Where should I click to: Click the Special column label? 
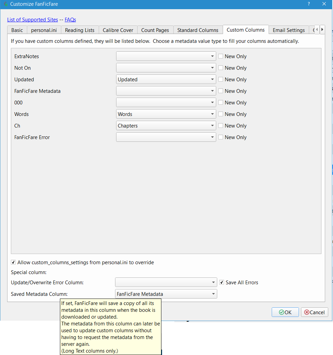click(29, 272)
